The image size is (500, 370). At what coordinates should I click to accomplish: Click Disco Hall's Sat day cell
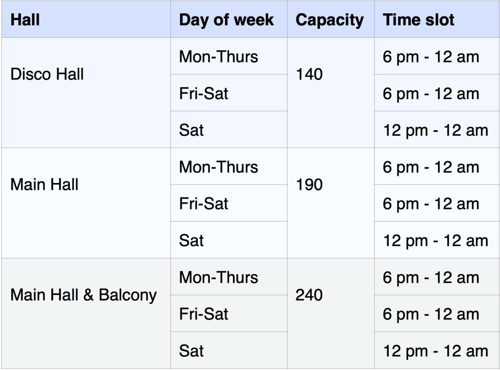click(191, 130)
